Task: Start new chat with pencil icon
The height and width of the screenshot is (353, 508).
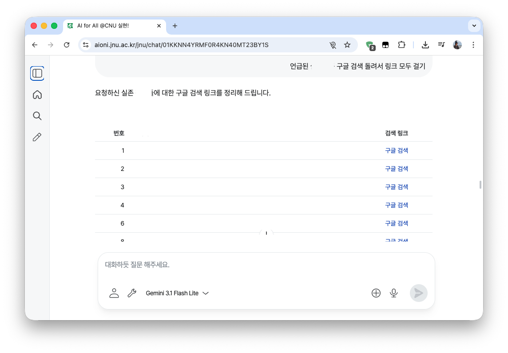Action: (37, 137)
